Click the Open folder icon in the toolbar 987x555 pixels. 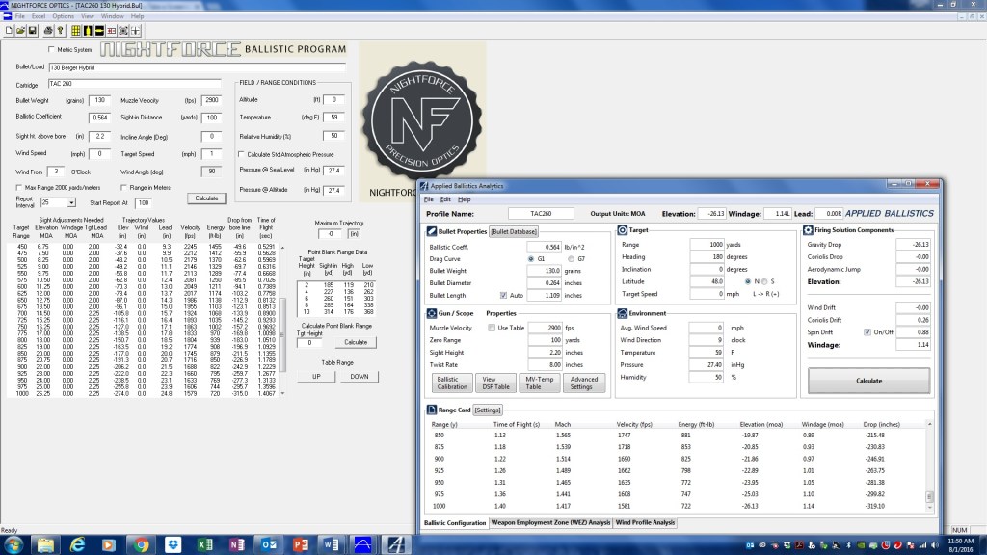click(19, 30)
